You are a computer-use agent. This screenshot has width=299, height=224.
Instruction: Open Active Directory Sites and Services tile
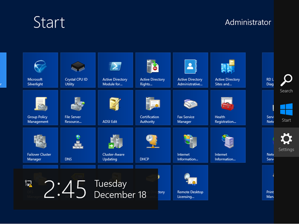tap(228, 70)
